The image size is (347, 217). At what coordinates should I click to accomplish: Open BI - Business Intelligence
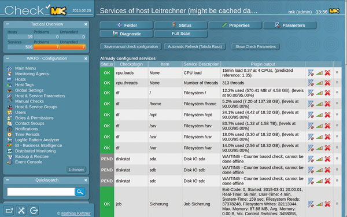38,145
